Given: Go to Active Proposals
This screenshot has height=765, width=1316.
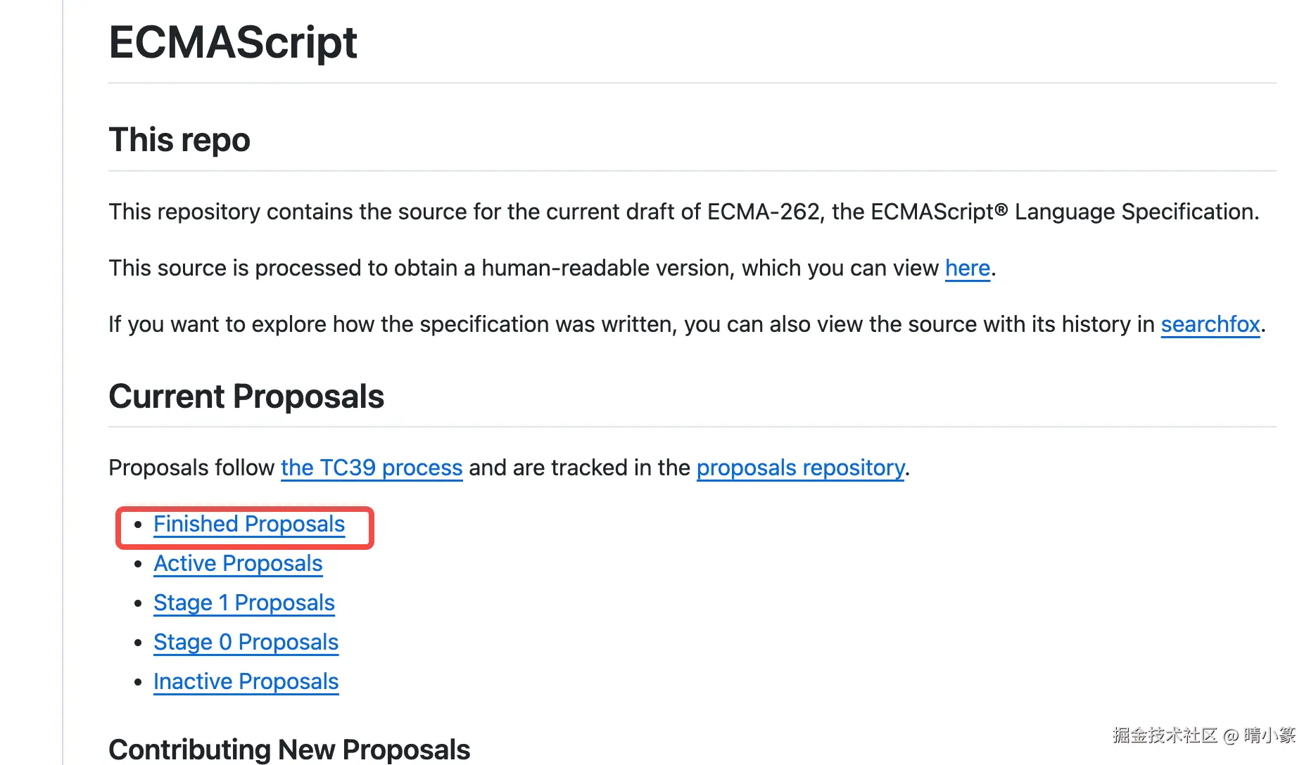Looking at the screenshot, I should (x=238, y=563).
